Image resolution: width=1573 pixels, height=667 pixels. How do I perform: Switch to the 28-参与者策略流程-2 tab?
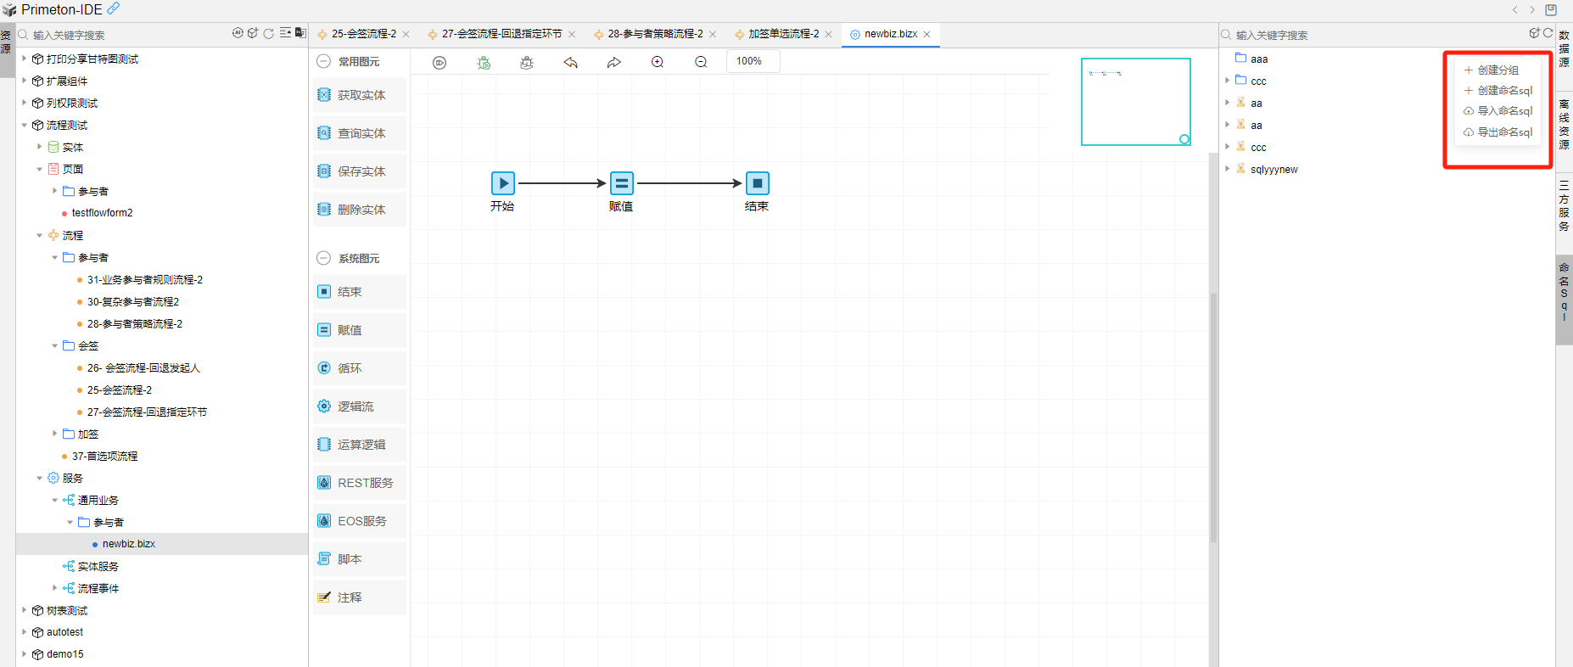point(654,34)
